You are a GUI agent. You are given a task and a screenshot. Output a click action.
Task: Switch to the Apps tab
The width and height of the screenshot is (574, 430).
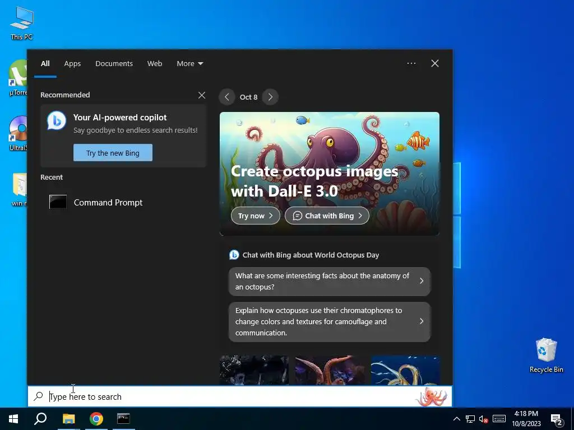(72, 64)
